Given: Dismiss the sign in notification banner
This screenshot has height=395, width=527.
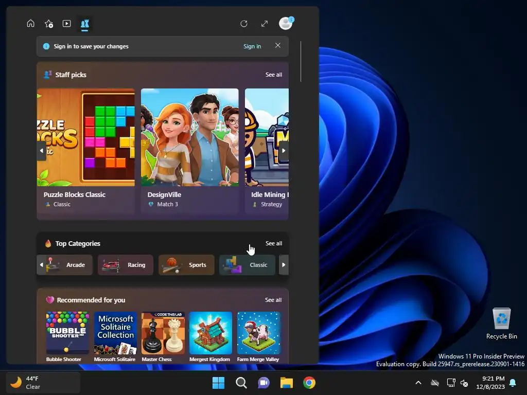Looking at the screenshot, I should (x=277, y=45).
